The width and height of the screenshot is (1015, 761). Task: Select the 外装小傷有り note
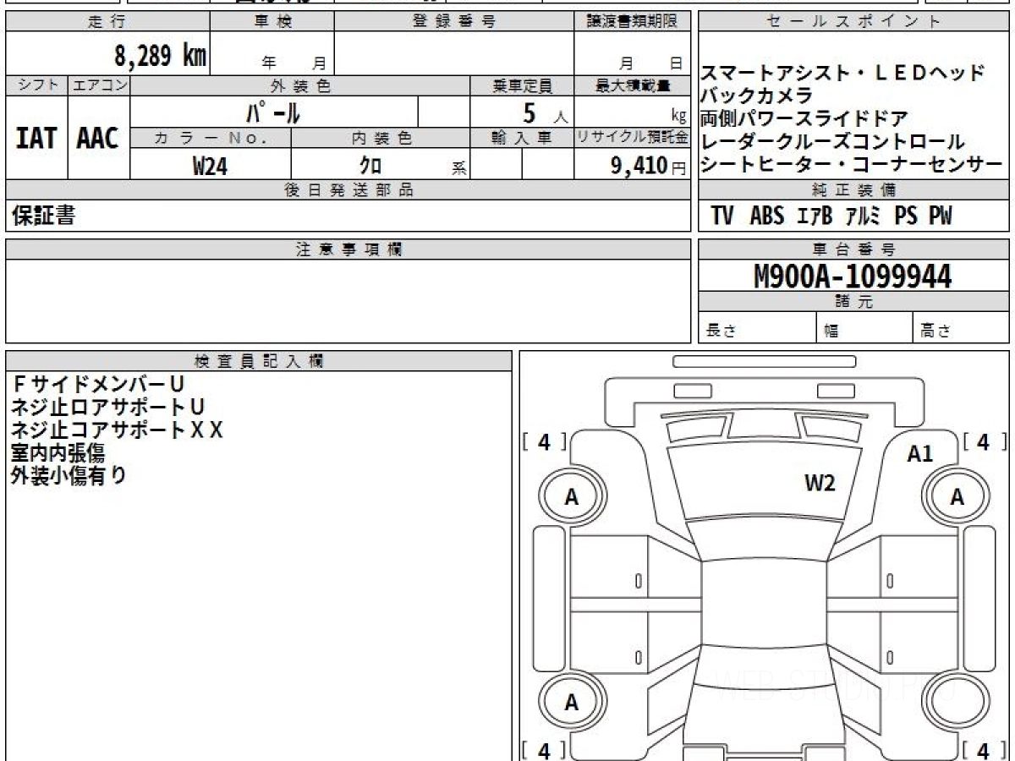[x=69, y=476]
